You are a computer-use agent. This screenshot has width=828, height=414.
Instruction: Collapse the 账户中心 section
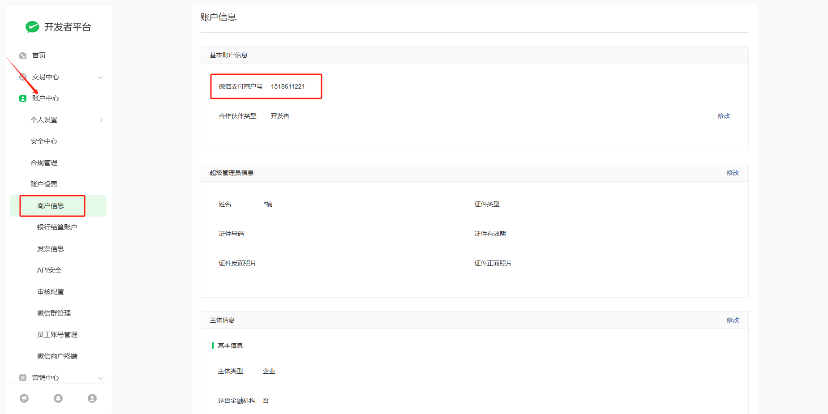click(x=101, y=99)
